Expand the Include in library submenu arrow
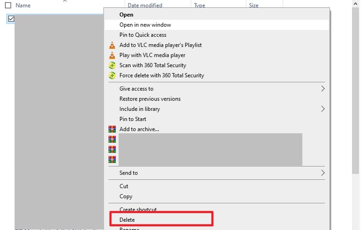 click(322, 109)
